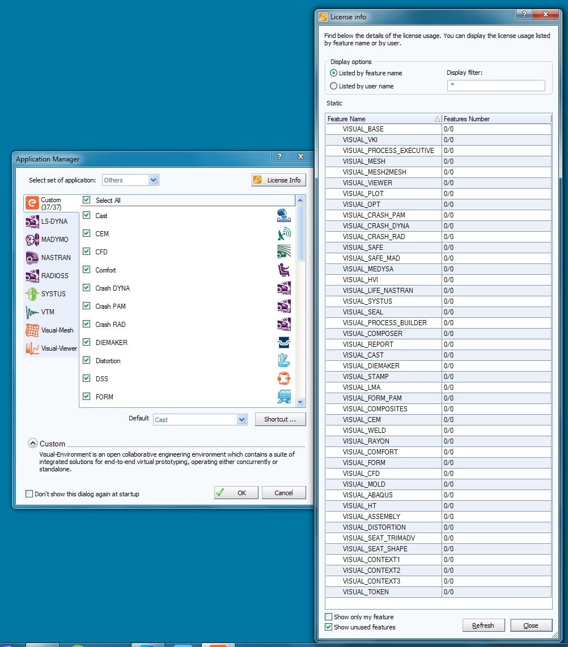The width and height of the screenshot is (568, 647).
Task: Uncheck the FORM checkbox
Action: point(86,397)
